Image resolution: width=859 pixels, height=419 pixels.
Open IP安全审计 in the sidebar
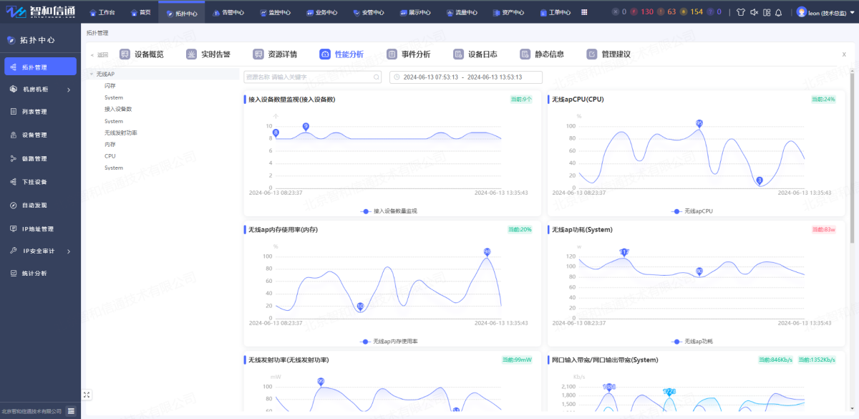point(40,251)
